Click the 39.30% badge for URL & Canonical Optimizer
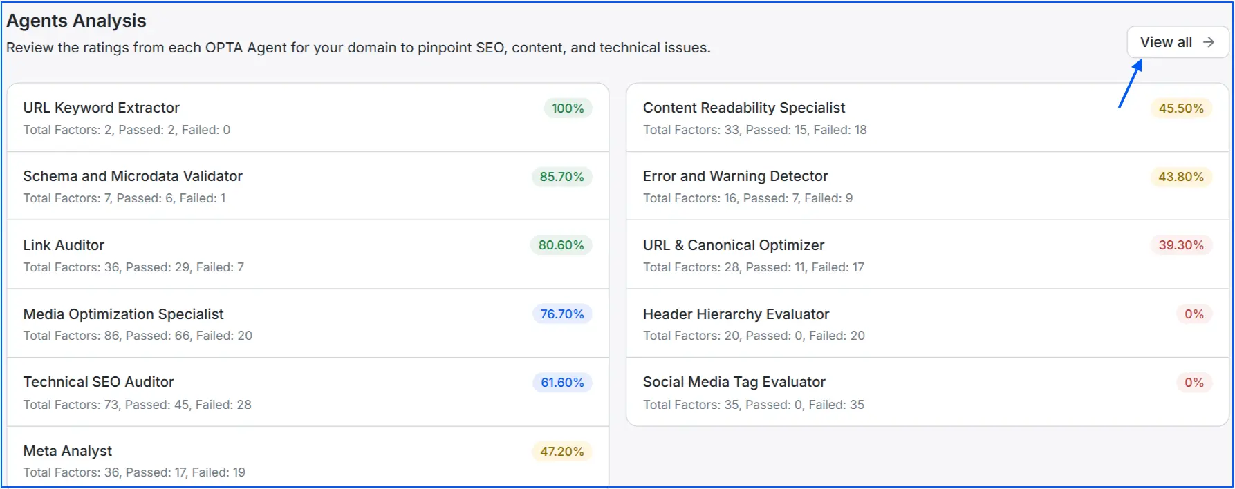 pos(1180,245)
